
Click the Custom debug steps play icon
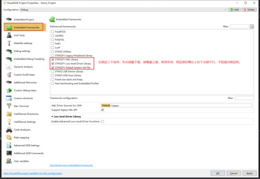[9, 91]
